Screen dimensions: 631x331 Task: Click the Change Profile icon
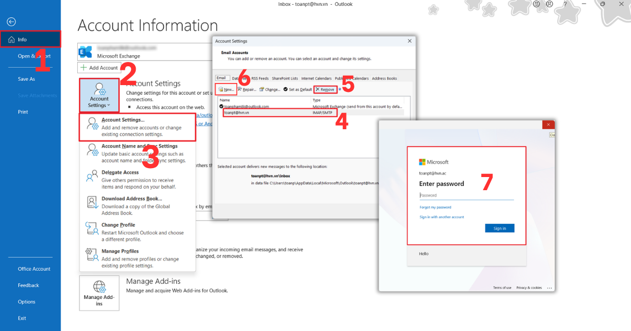pos(92,229)
